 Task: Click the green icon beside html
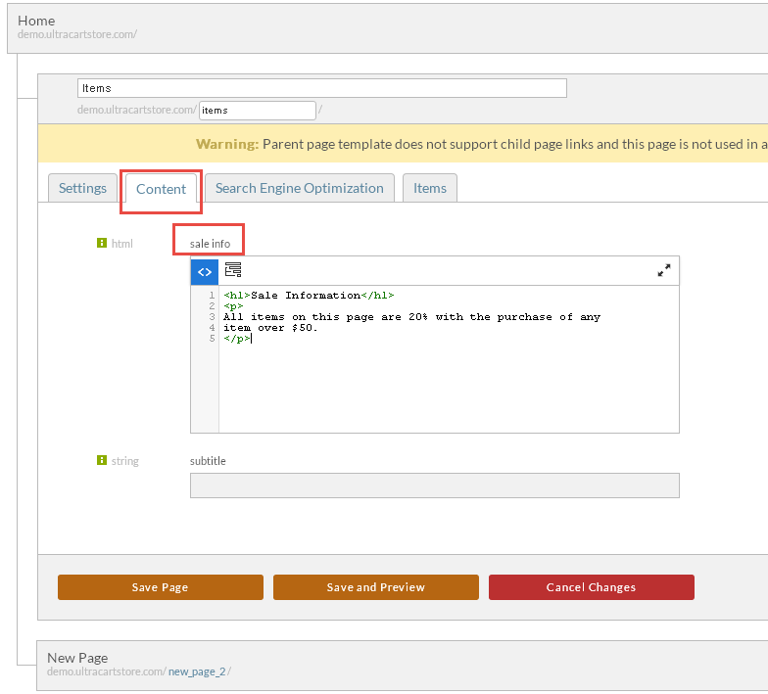[x=102, y=243]
